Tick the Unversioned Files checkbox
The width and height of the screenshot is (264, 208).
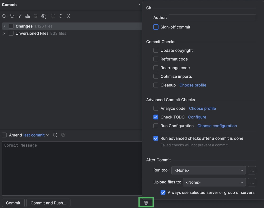(11, 33)
